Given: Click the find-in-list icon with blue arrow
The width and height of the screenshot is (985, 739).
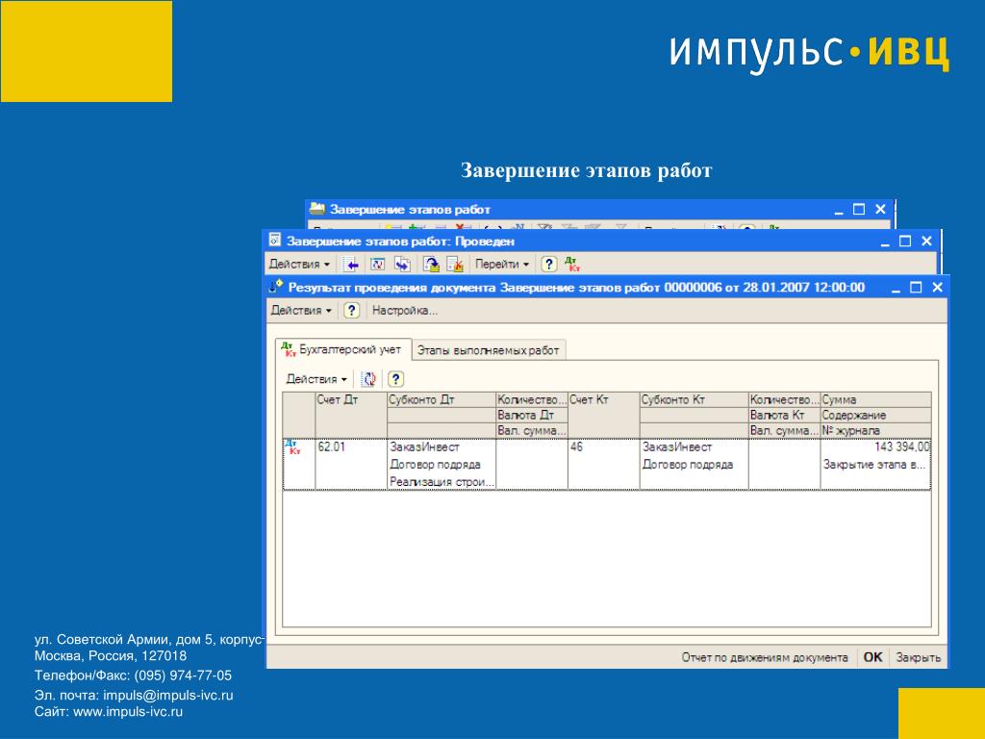Looking at the screenshot, I should [x=350, y=265].
